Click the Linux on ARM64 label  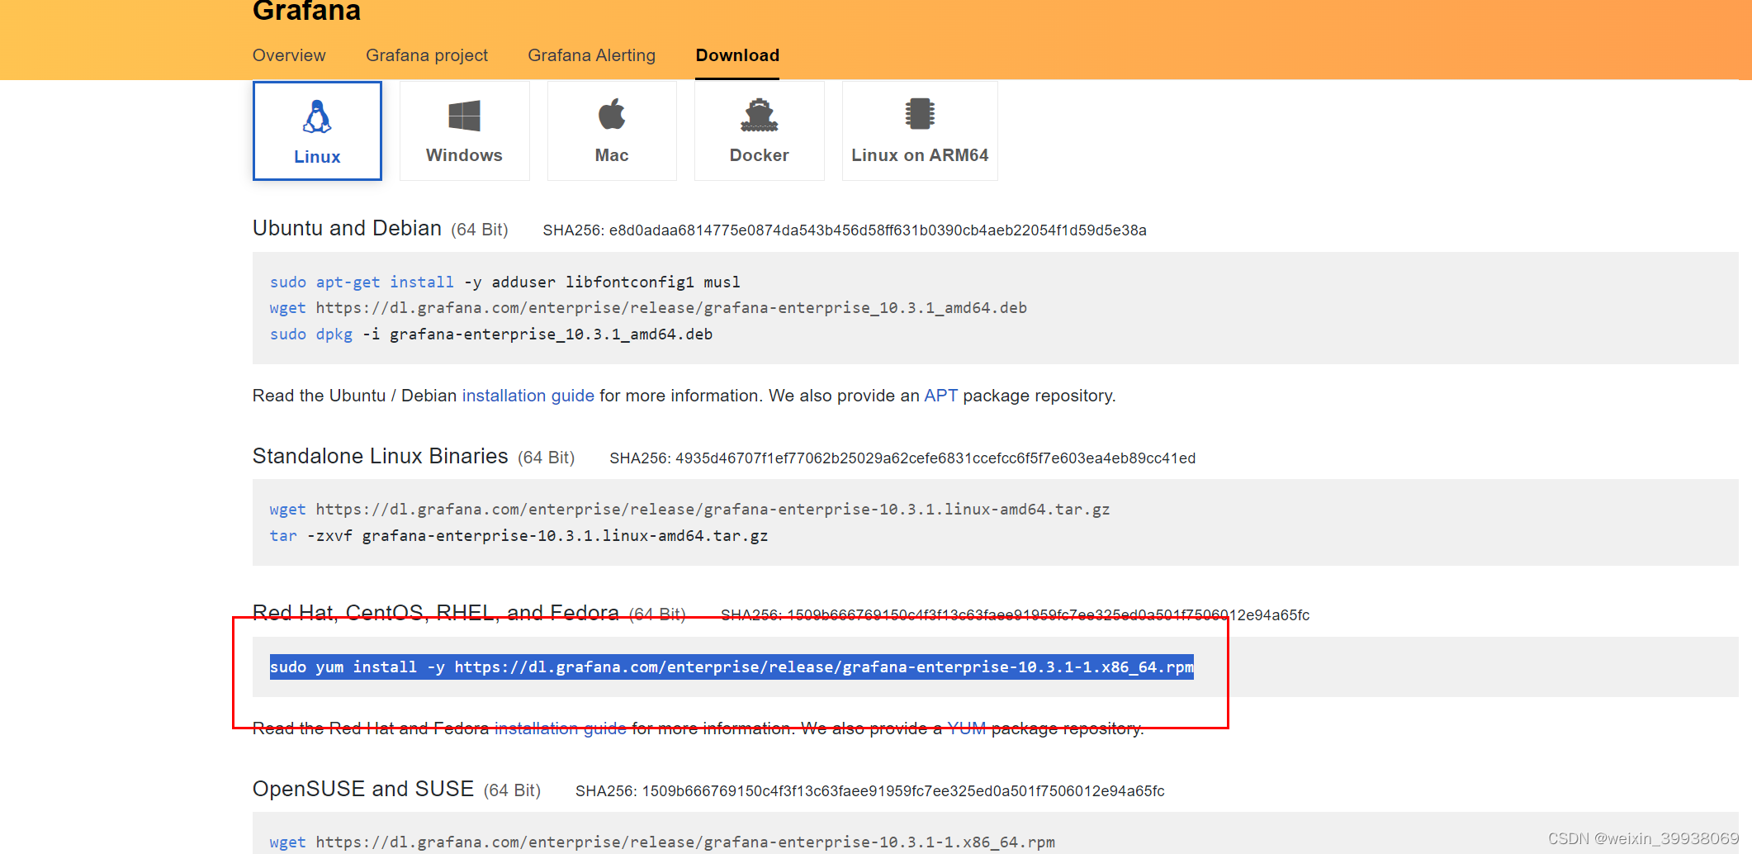(x=920, y=155)
